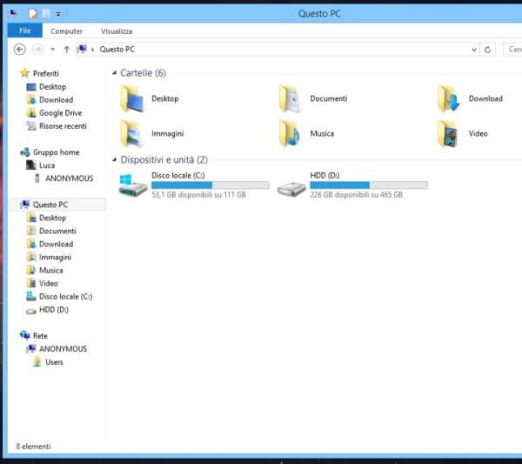Viewport: 522px width, 464px height.
Task: Open the Documenti folder icon
Action: tap(291, 98)
